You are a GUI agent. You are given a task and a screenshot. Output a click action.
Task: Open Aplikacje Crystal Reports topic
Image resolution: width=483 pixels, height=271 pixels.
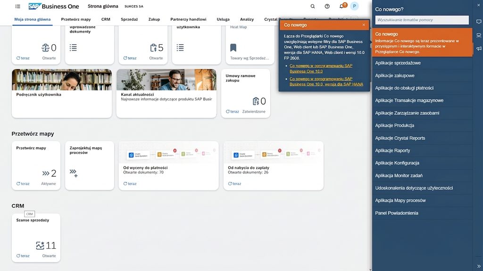click(x=422, y=138)
